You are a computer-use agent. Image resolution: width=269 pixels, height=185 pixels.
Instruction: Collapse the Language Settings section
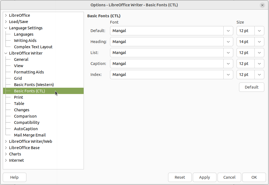coord(6,28)
